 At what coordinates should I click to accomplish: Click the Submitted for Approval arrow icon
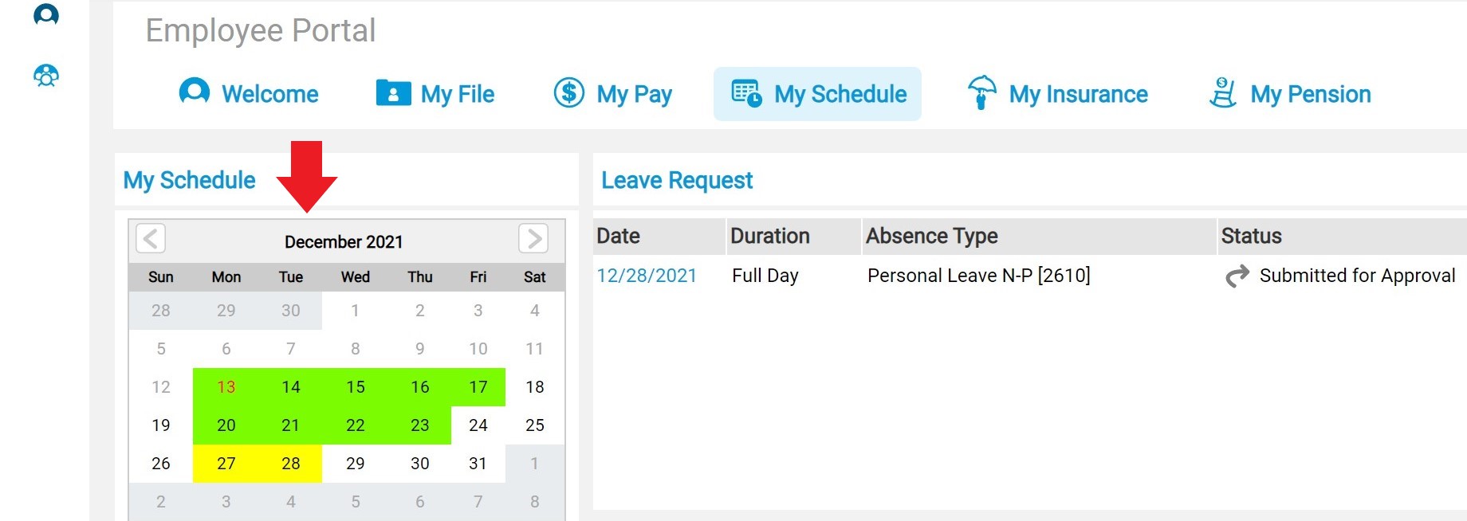pos(1237,276)
